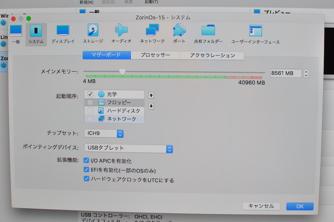Select the ディスプレイ settings icon
This screenshot has width=334, height=222.
pos(63,34)
